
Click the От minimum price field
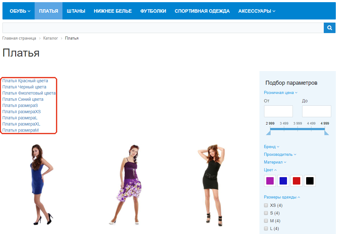278,111
